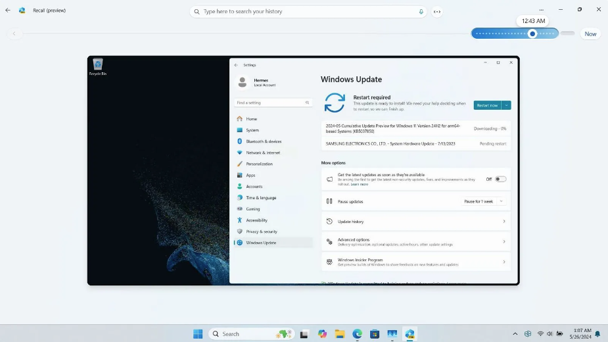This screenshot has height=342, width=608.
Task: Go back using Recall's top-left back arrow
Action: point(8,10)
